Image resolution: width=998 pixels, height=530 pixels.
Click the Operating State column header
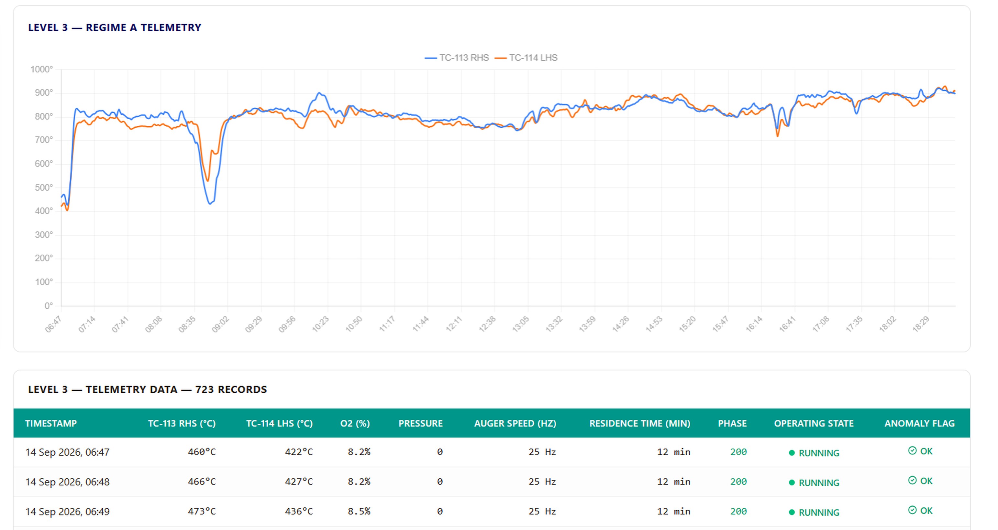click(x=814, y=423)
